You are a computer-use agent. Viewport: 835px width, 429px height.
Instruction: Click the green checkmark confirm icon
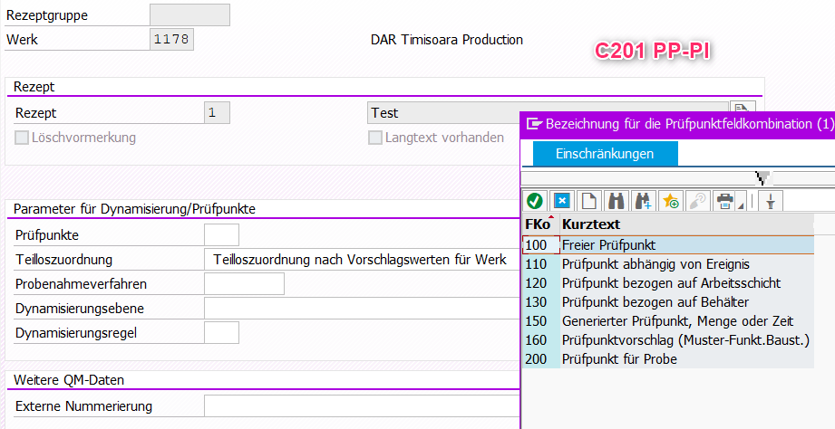point(535,200)
